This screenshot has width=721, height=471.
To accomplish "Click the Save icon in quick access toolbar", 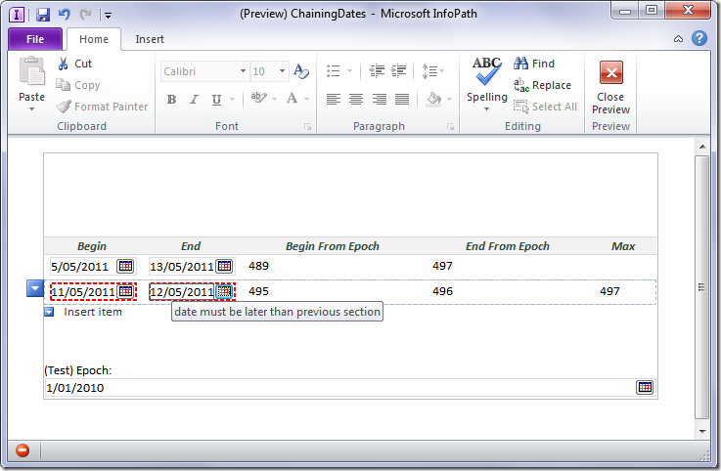I will tap(42, 15).
